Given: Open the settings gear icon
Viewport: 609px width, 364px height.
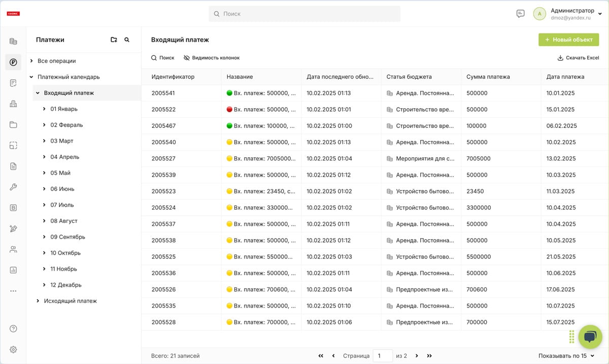Looking at the screenshot, I should click(13, 349).
